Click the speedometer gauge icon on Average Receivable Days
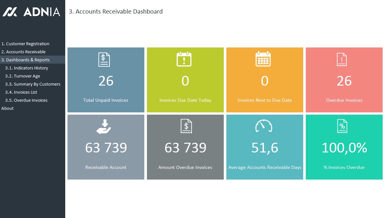Image resolution: width=392 pixels, height=218 pixels. [264, 126]
